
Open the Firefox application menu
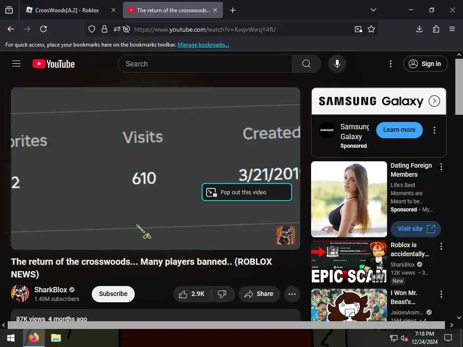coord(452,29)
